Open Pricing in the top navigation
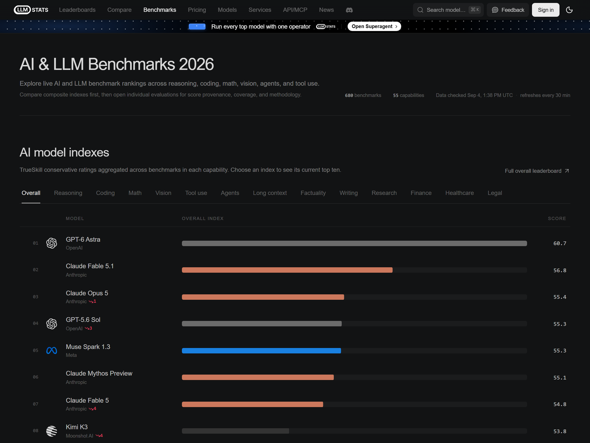The image size is (590, 443). [197, 10]
